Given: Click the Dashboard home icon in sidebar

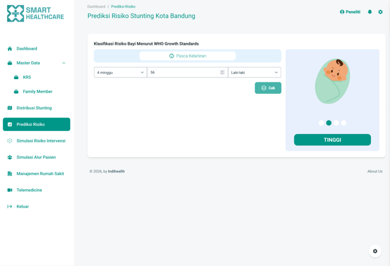Looking at the screenshot, I should [10, 49].
